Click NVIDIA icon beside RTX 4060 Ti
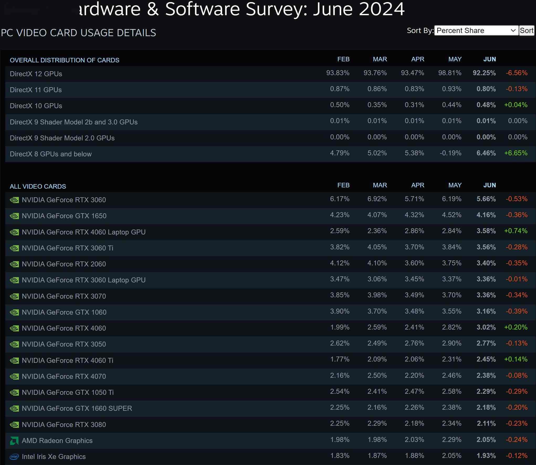536x465 pixels. point(14,360)
